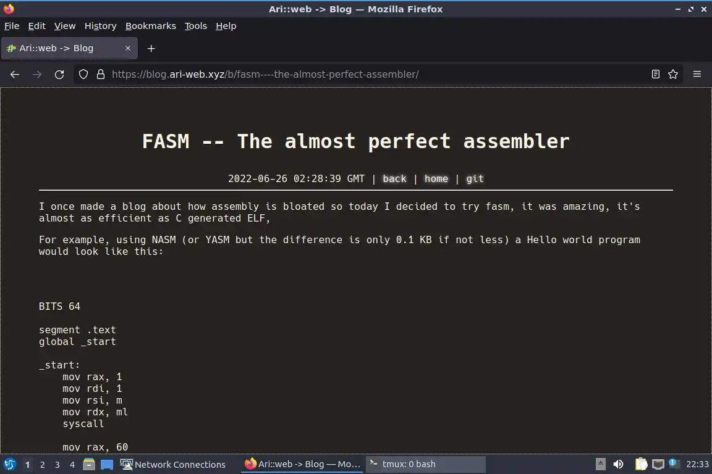Open the taskbar application menu icon
Screen dimensions: 712x474
pos(9,464)
